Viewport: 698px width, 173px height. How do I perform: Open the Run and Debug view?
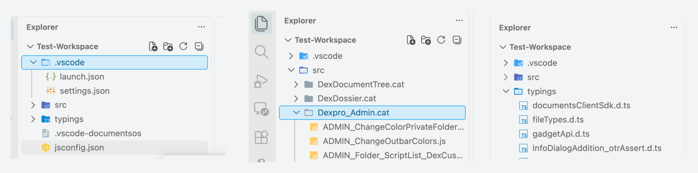[261, 81]
